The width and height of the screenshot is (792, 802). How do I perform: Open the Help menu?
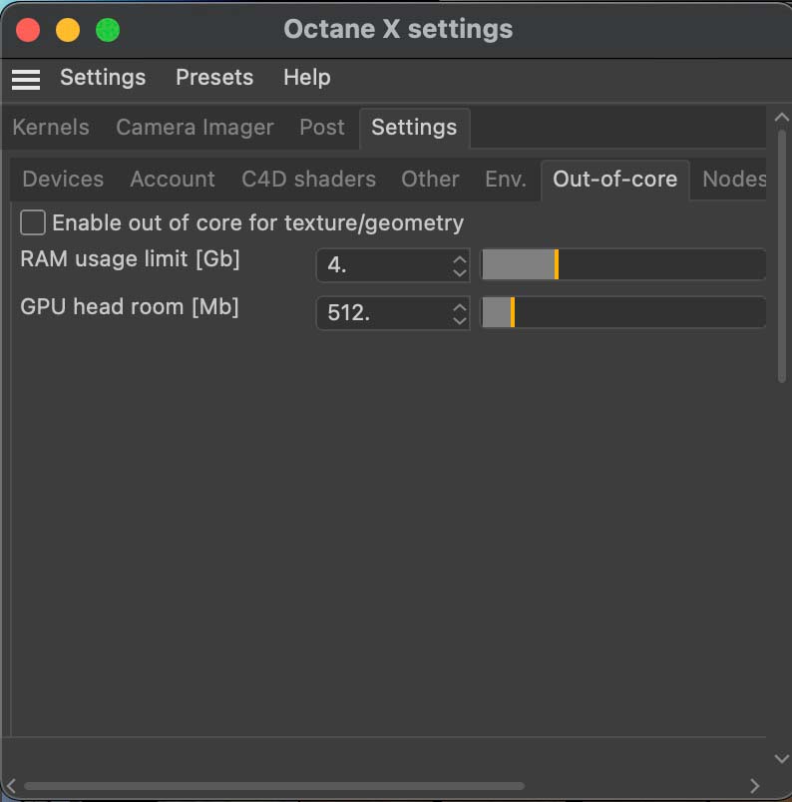point(307,78)
